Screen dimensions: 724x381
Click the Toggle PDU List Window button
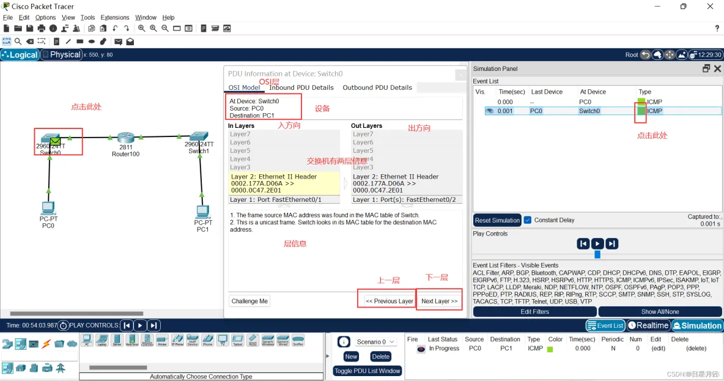[368, 371]
